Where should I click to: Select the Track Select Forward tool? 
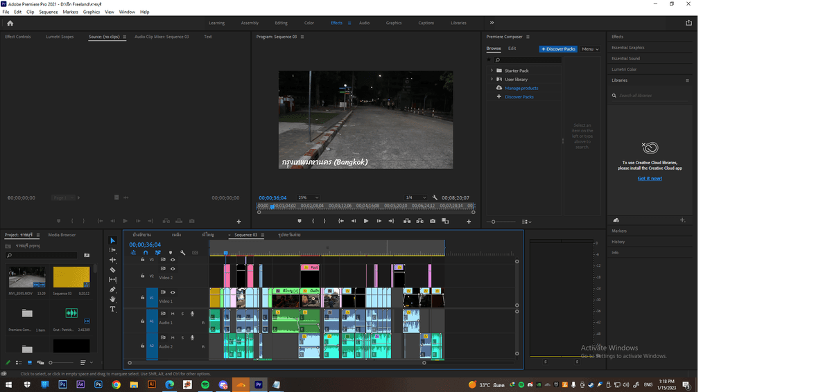click(113, 250)
